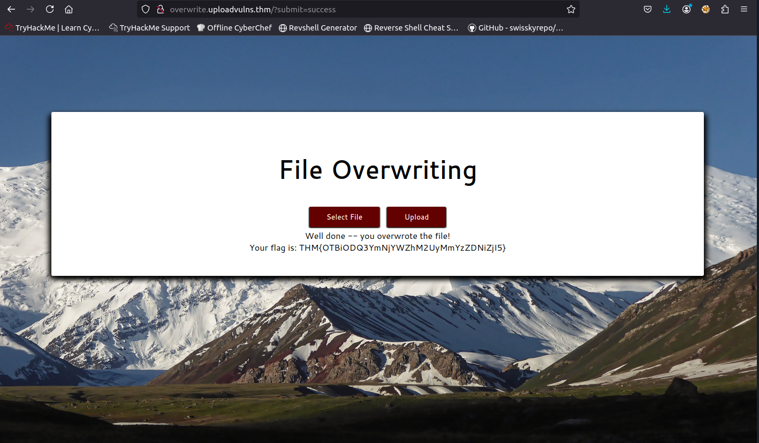
Task: Save page to Pocket
Action: click(648, 9)
